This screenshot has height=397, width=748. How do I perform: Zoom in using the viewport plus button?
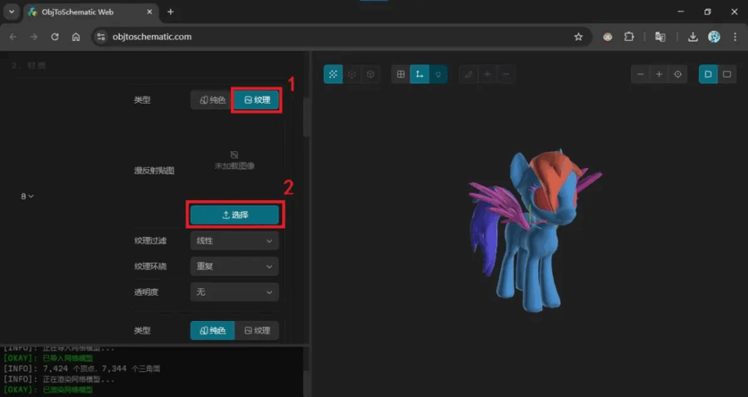[659, 74]
